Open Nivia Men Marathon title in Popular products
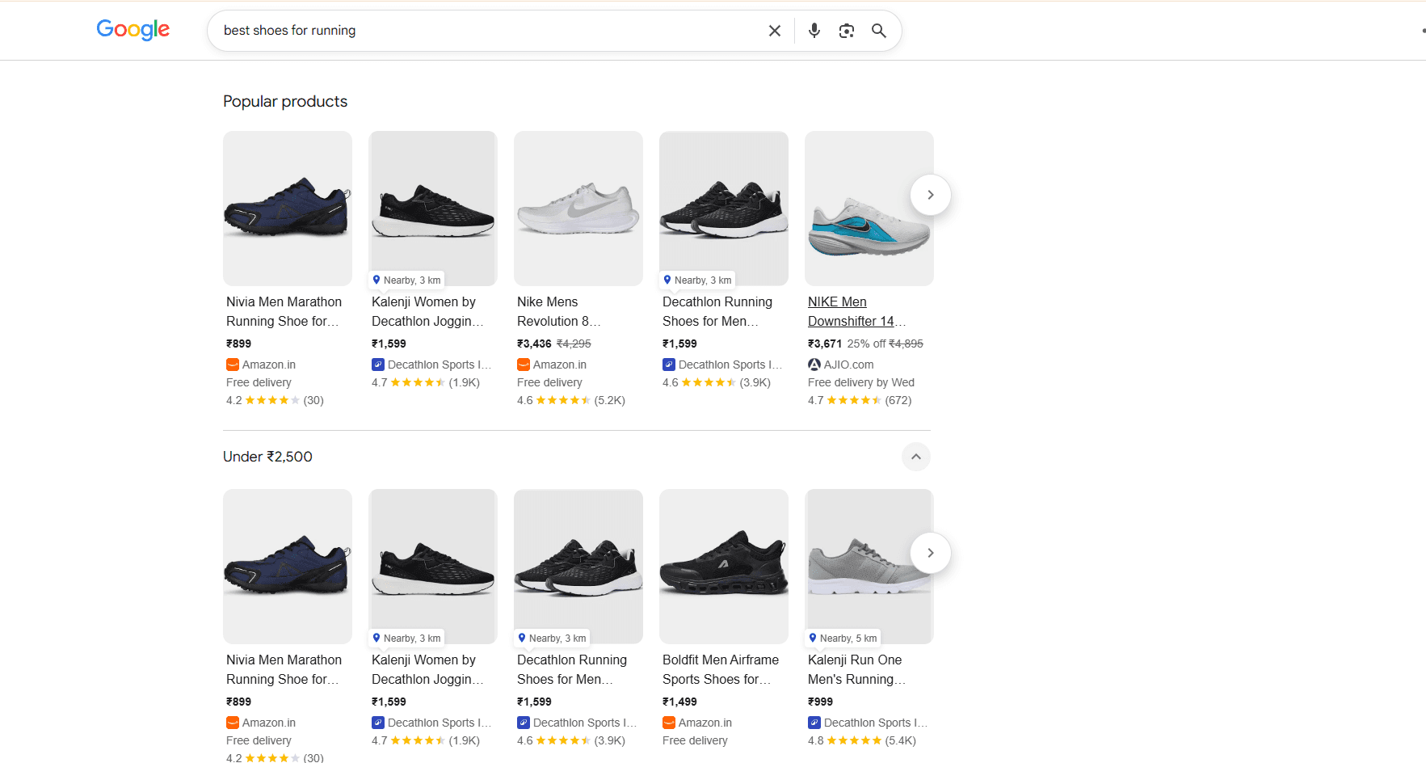Viewport: 1426px width, 763px height. 284,311
